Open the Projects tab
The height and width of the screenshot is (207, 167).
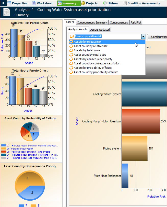point(90,3)
